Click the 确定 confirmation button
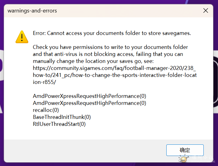 coord(185,150)
